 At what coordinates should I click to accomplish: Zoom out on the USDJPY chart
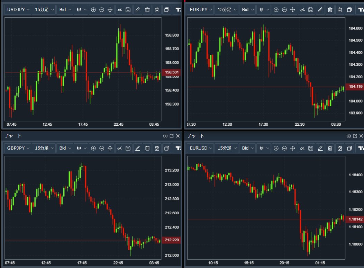click(x=102, y=10)
